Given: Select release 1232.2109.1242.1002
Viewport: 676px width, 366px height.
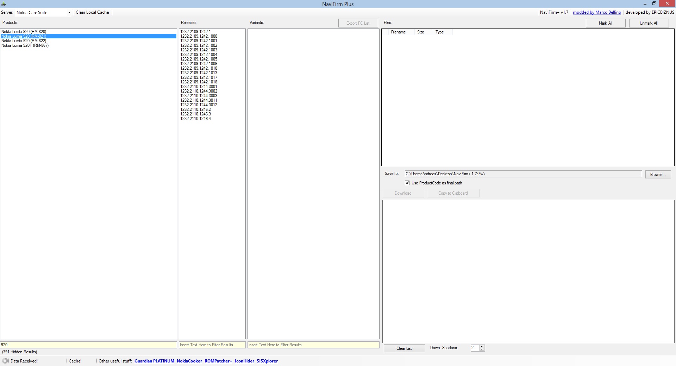Looking at the screenshot, I should click(212, 45).
